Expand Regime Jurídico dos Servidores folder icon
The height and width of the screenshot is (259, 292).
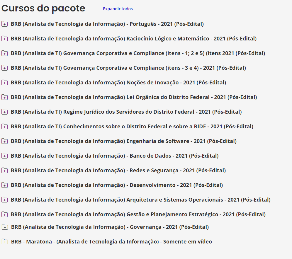pyautogui.click(x=4, y=112)
